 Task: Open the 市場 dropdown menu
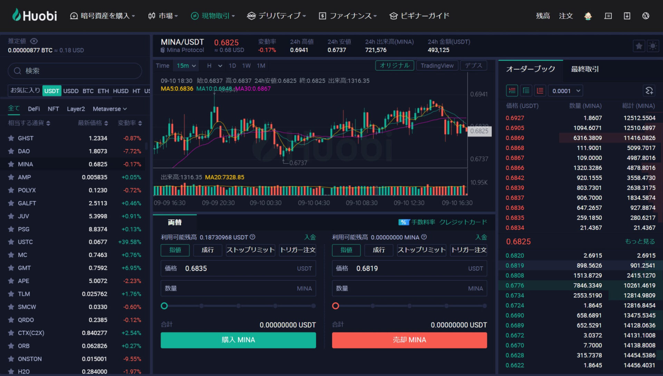coord(163,16)
